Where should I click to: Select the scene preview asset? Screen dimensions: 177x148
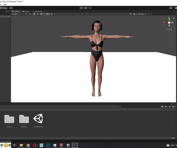[39, 120]
